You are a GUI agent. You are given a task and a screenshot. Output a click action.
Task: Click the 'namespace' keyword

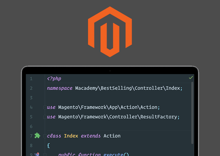pos(60,88)
